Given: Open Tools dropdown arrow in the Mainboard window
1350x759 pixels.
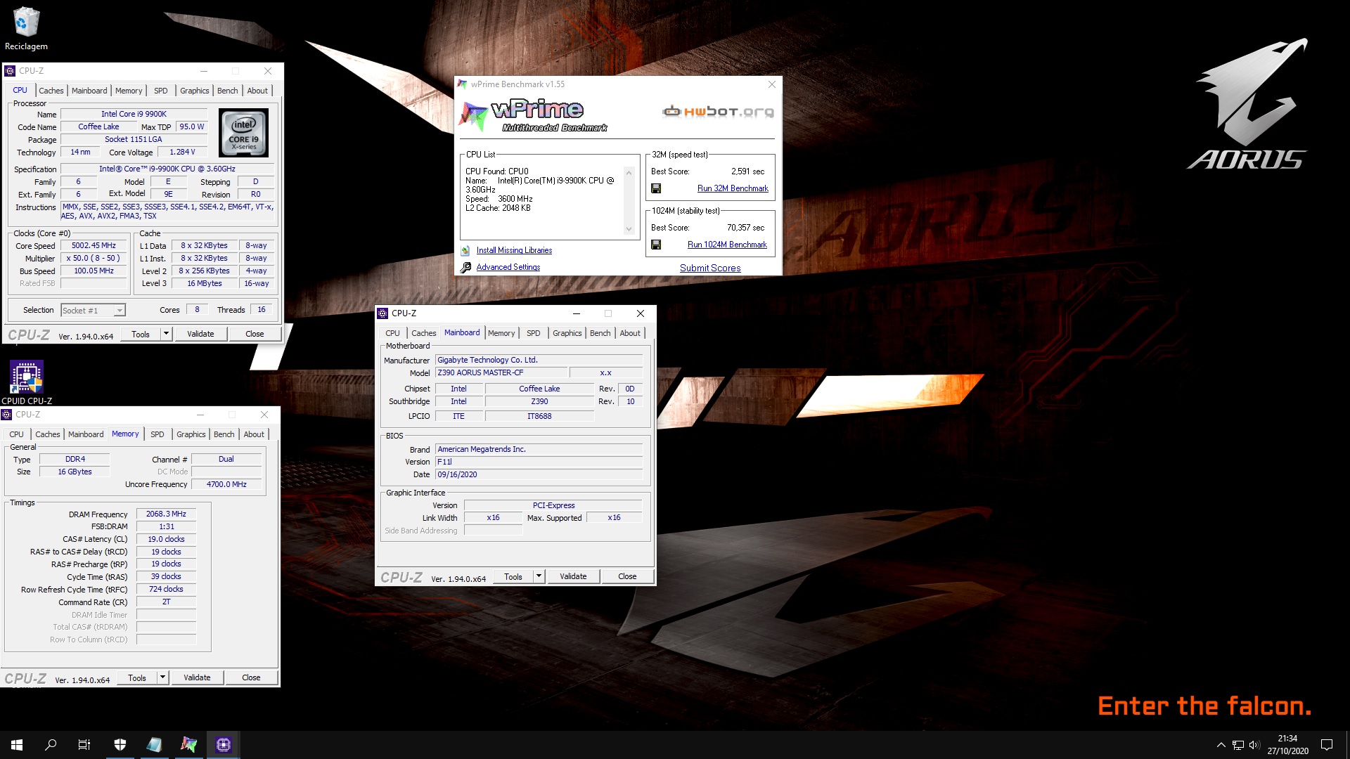Looking at the screenshot, I should (x=539, y=576).
